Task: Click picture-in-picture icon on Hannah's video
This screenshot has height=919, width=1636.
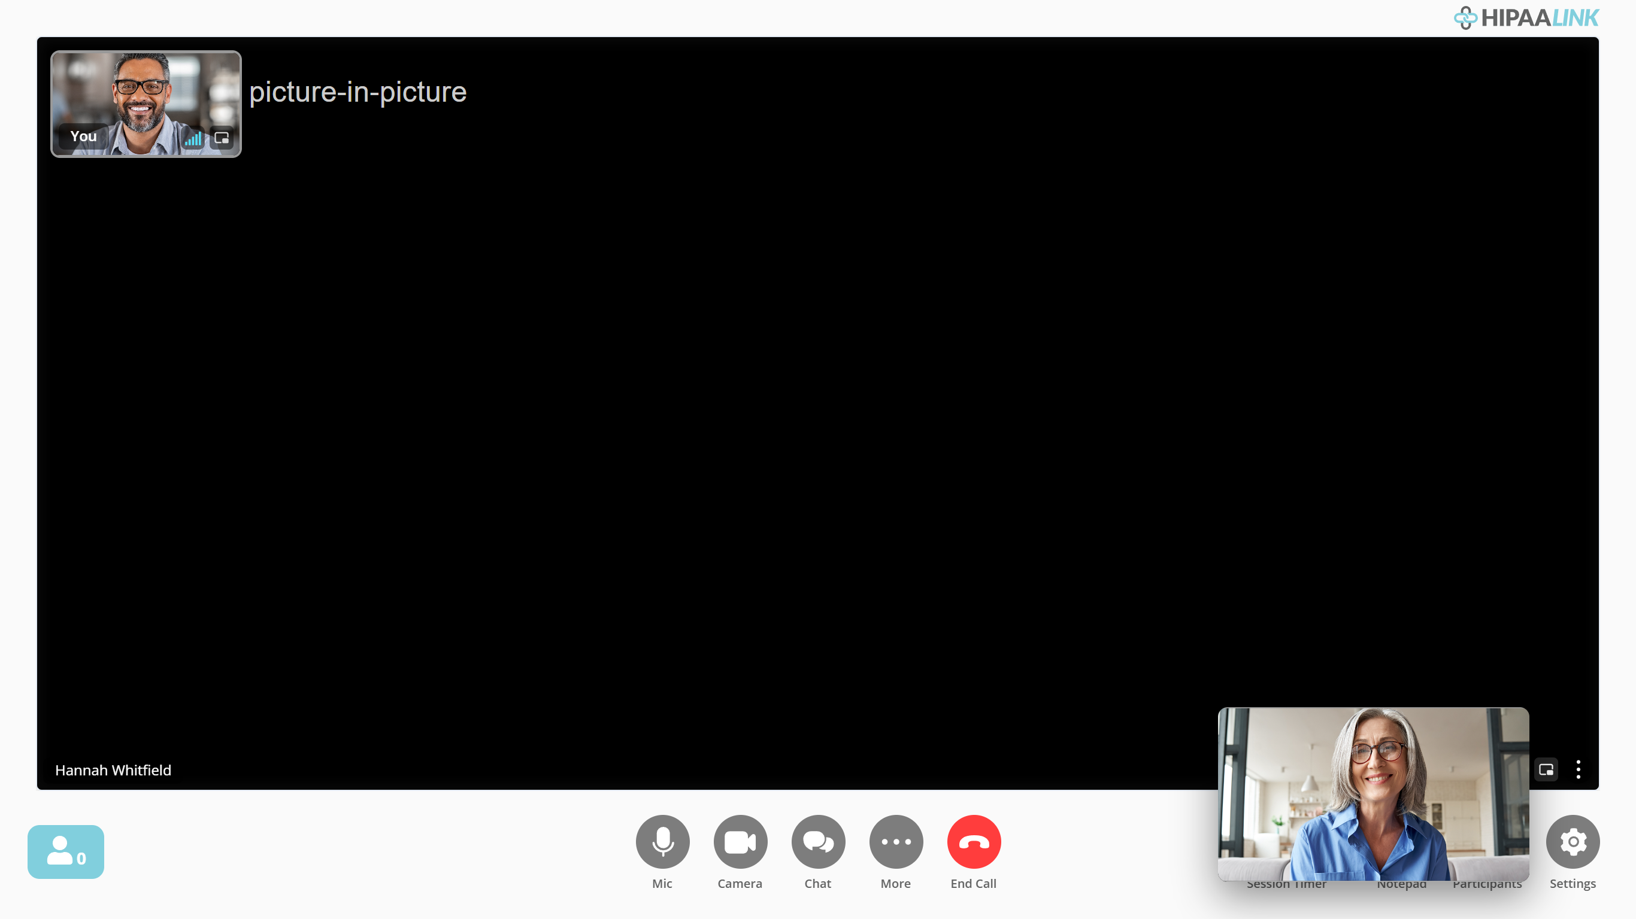Action: pyautogui.click(x=1546, y=770)
